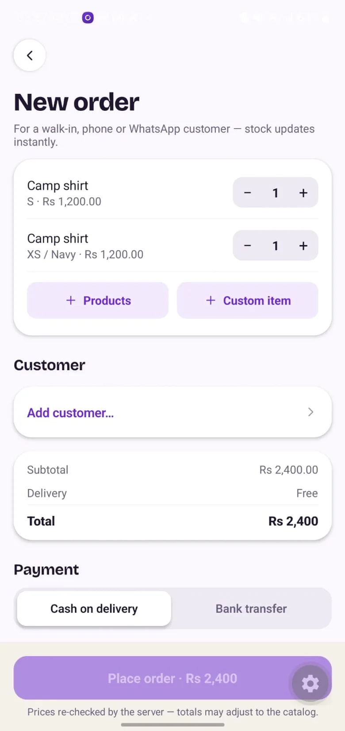Open the Add customer… row
This screenshot has width=345, height=731.
[x=172, y=412]
